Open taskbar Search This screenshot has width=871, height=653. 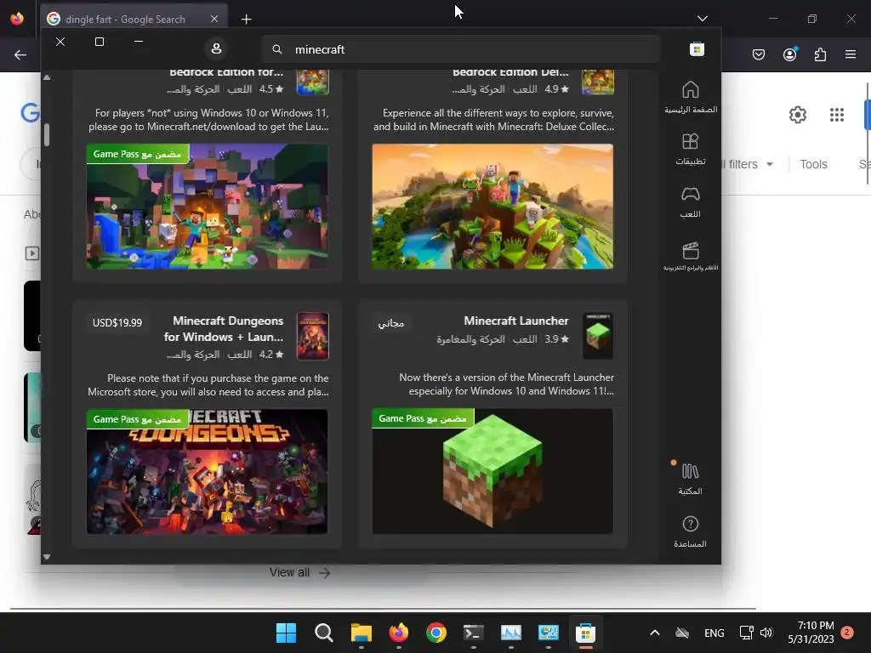324,633
